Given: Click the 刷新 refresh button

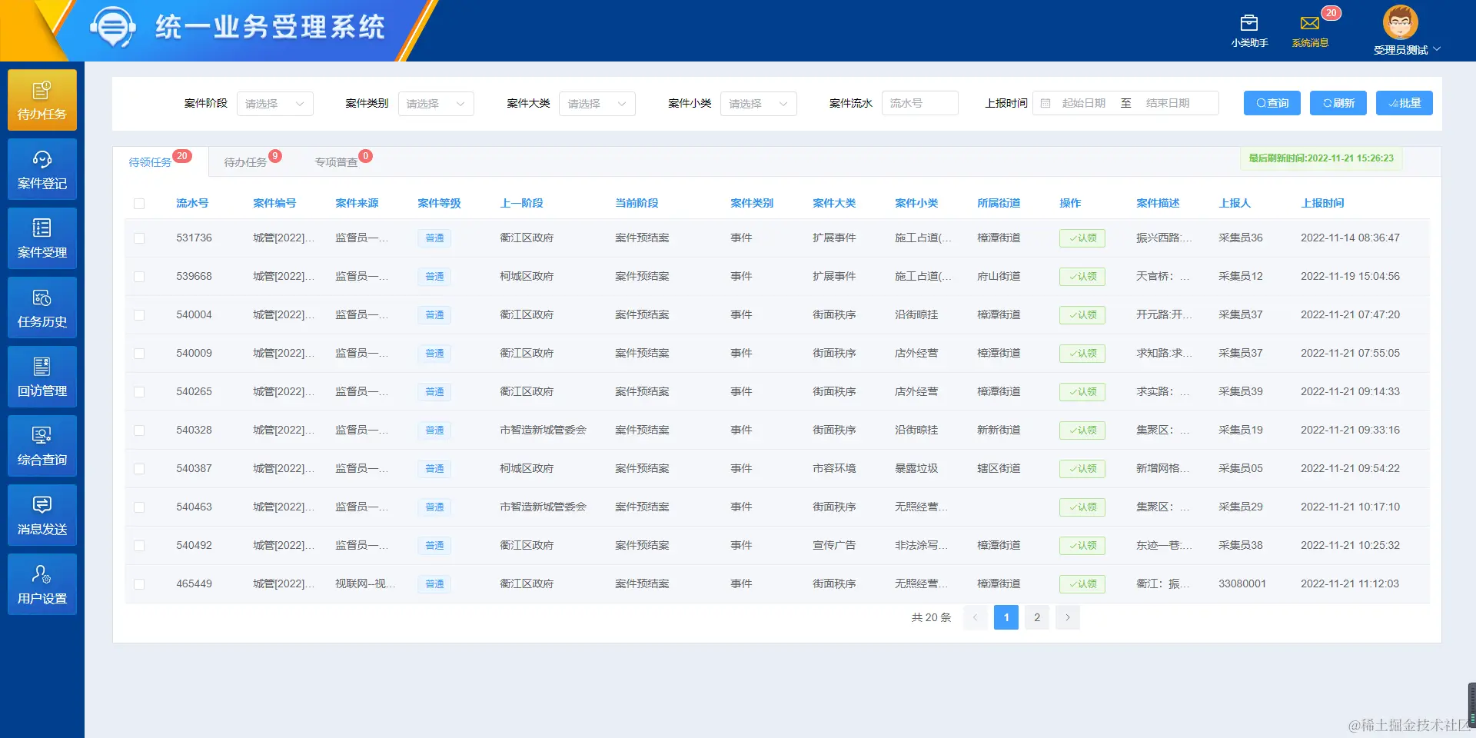Looking at the screenshot, I should pyautogui.click(x=1338, y=103).
